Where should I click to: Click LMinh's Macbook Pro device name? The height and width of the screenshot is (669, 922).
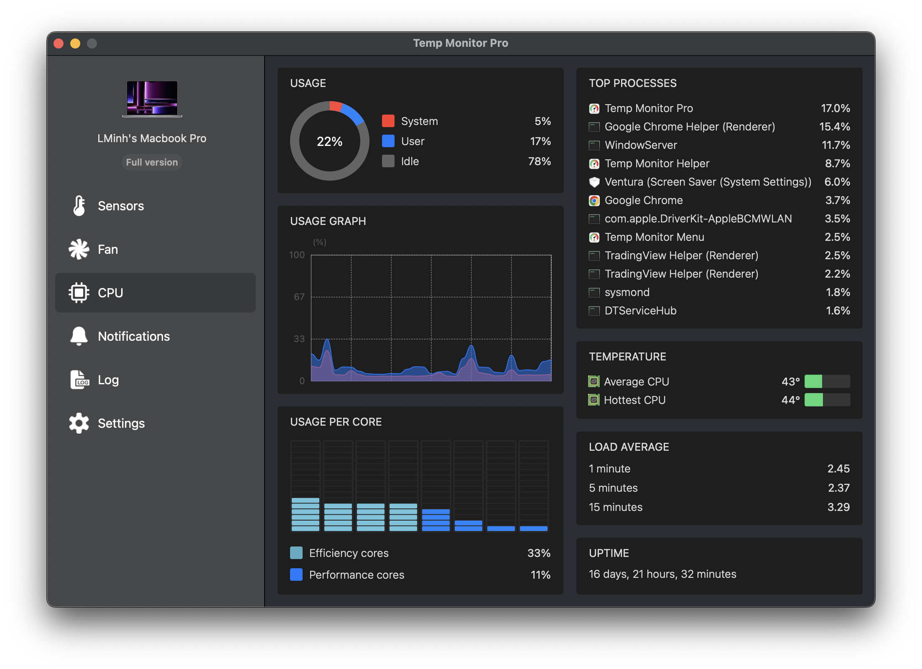(152, 138)
